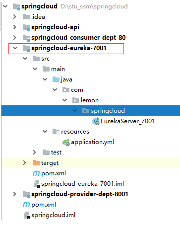
Task: Expand the test folder
Action: coord(35,152)
